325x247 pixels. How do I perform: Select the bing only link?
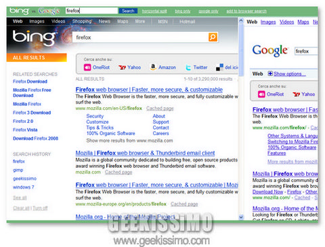coord(183,11)
